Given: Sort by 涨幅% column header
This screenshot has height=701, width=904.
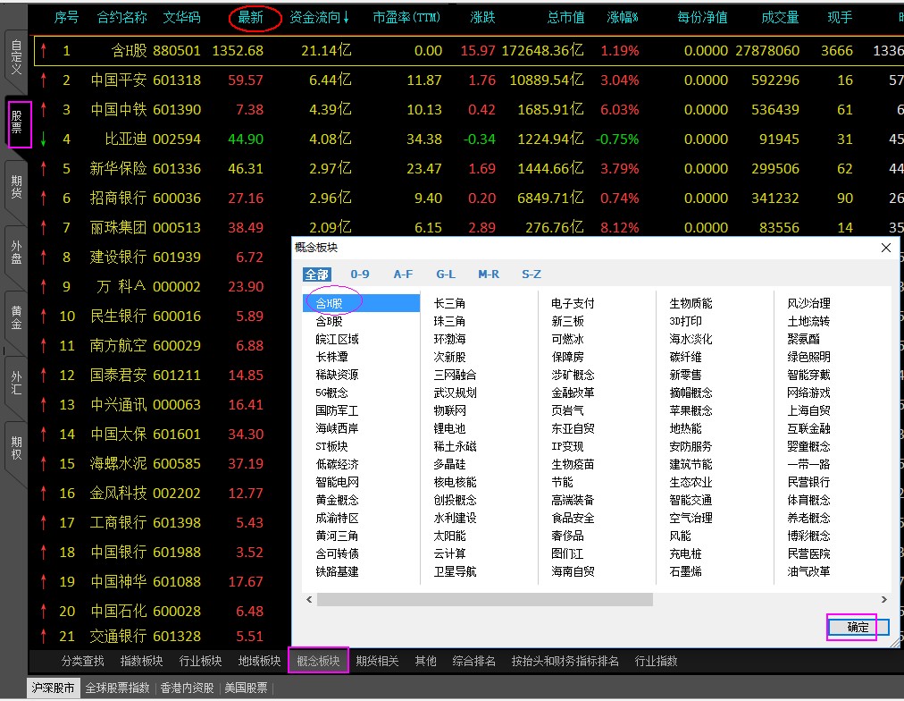Looking at the screenshot, I should 623,17.
